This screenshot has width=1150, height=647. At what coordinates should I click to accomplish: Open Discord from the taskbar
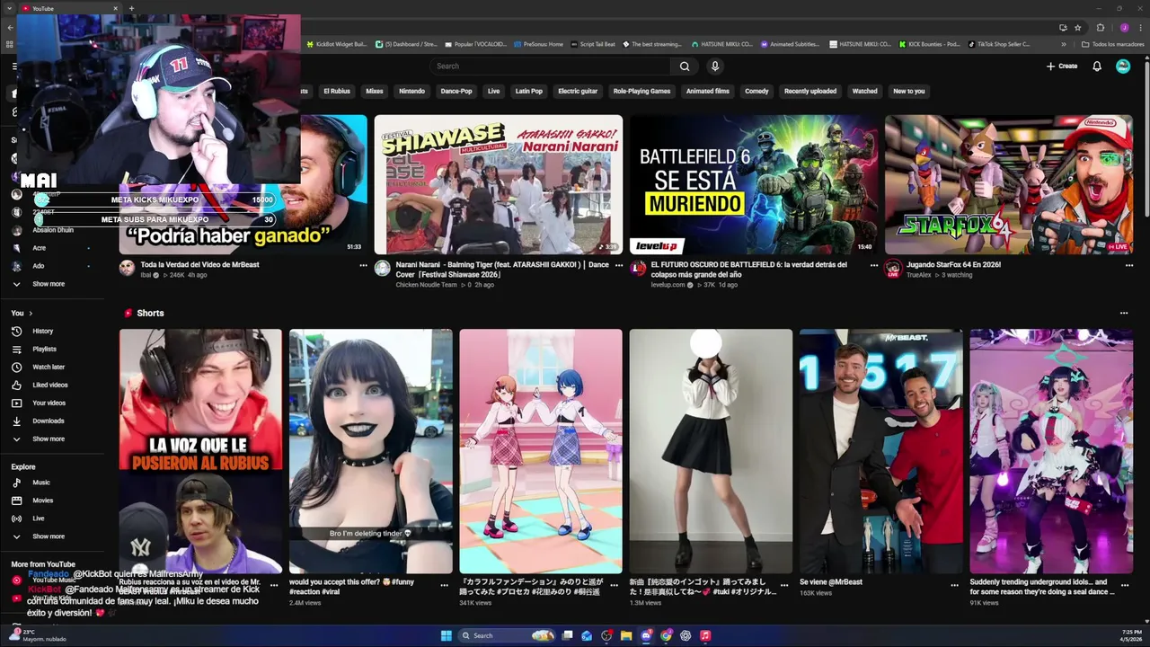click(646, 635)
